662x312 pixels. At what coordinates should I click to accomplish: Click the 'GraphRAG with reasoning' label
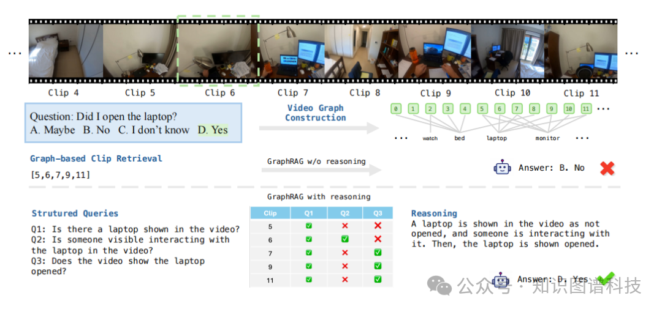coord(319,196)
